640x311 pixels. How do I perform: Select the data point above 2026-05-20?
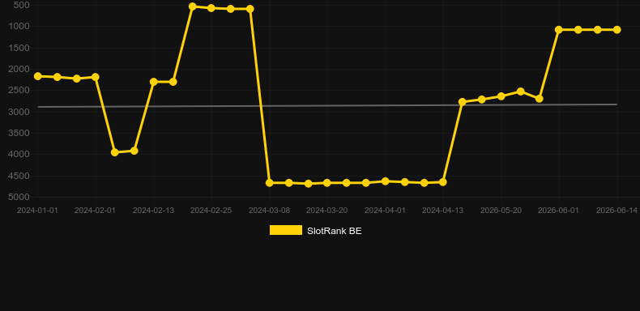(501, 96)
